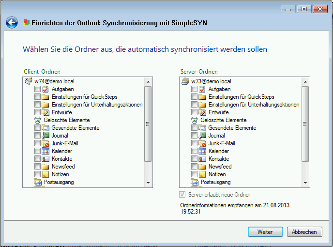Click the blue back arrow button

pos(12,22)
